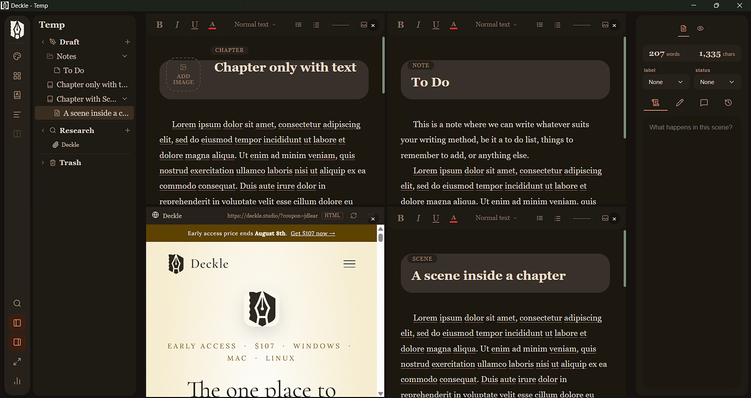Image resolution: width=751 pixels, height=398 pixels.
Task: Open the grid view icon in sidebar
Action: point(17,76)
